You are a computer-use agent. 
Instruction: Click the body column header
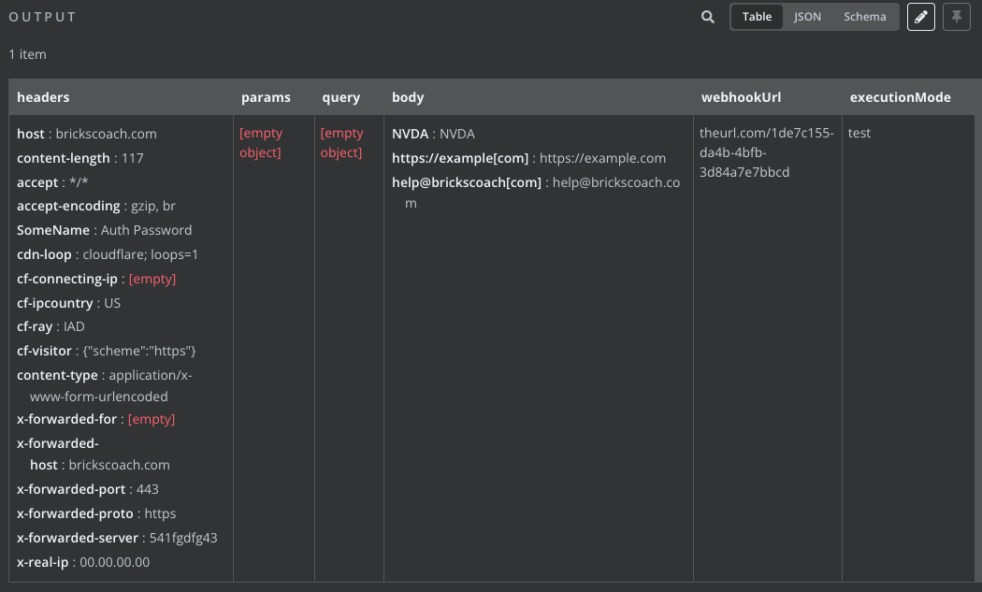coord(408,97)
